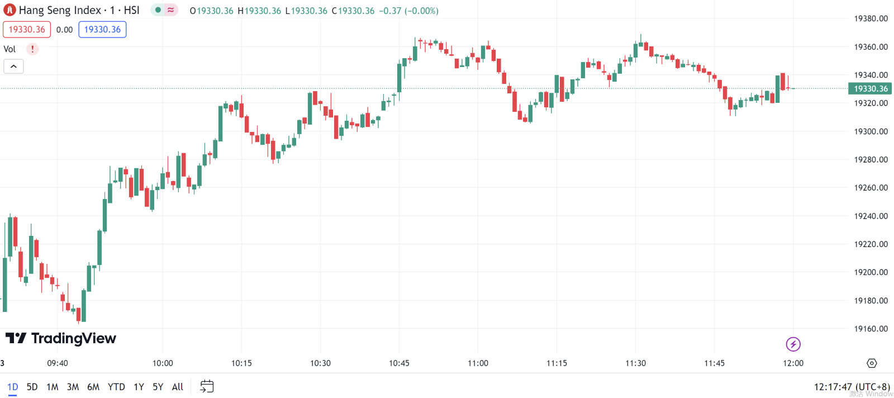Show the All time range
The width and height of the screenshot is (894, 398).
tap(178, 387)
